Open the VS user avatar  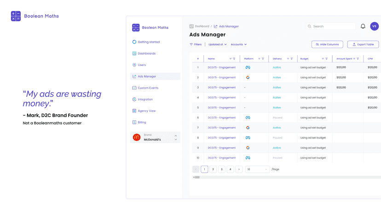point(374,26)
